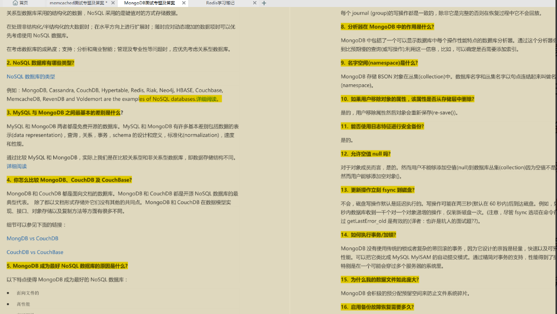Screen dimensions: 557x314
Task: Click the line '细节可以参见下面的链接:'
Action: coord(36,225)
